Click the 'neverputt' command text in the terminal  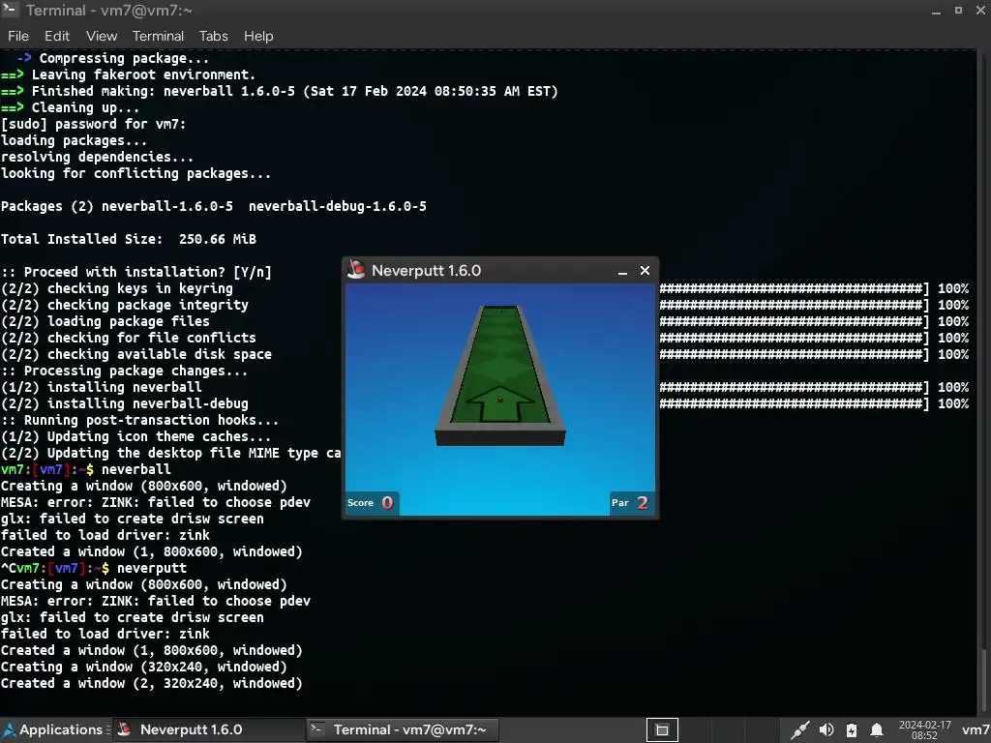pos(152,568)
